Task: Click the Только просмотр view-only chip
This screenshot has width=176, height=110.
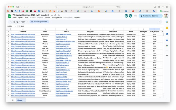Action: (39, 22)
